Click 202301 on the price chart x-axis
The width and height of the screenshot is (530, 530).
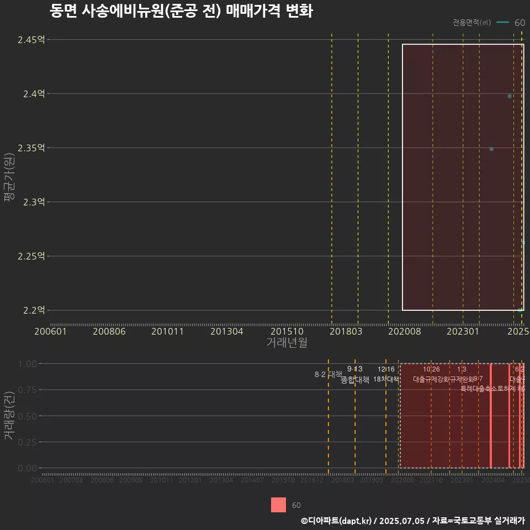coord(463,331)
